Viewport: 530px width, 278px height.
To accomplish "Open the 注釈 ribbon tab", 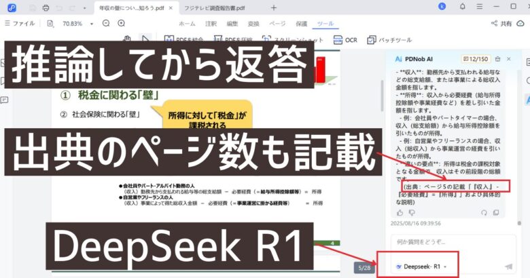I will coord(211,24).
